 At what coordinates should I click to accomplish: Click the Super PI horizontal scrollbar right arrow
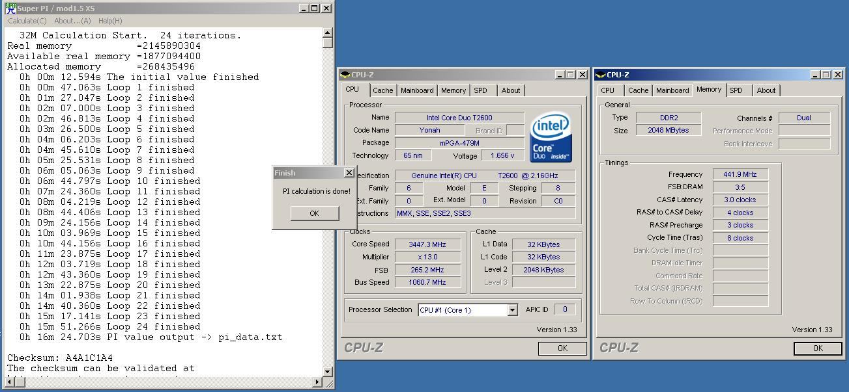pyautogui.click(x=317, y=382)
